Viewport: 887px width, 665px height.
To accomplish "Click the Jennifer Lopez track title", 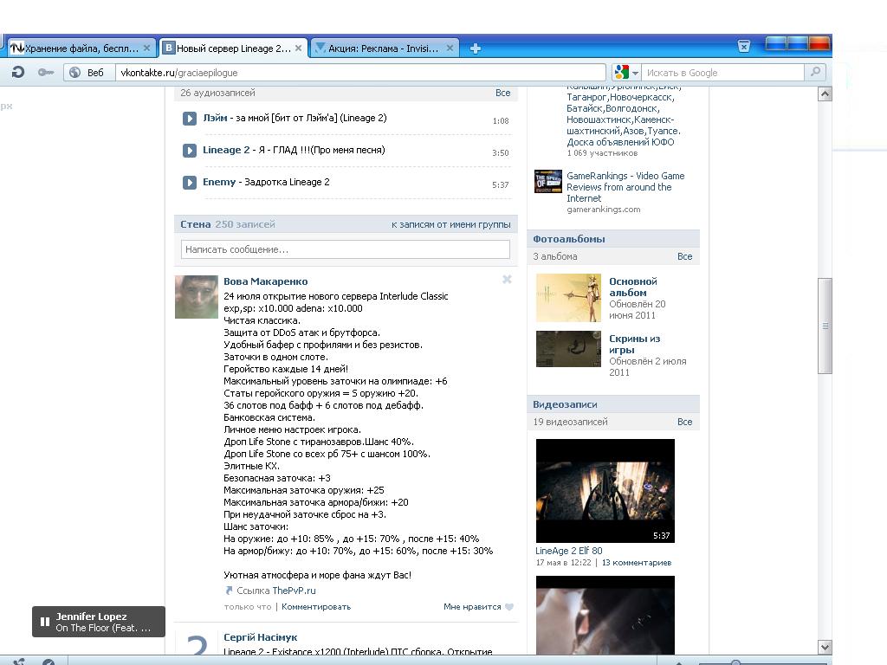I will [x=103, y=628].
